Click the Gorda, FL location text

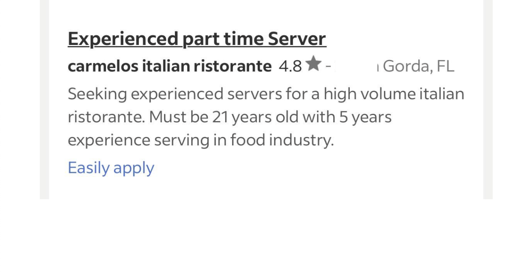click(x=418, y=66)
